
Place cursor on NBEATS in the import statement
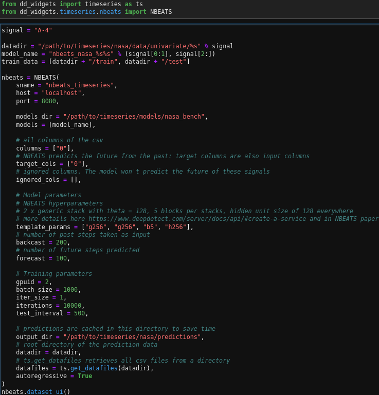tap(161, 12)
